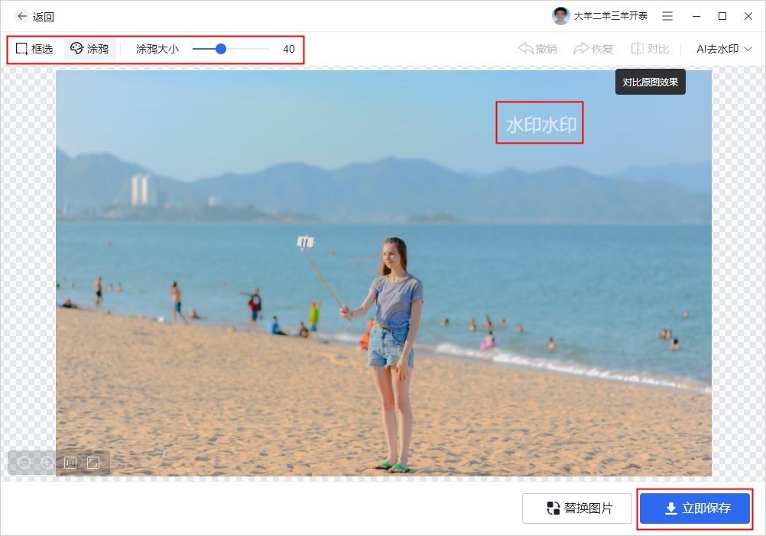Fit image to window icon
Screen dimensions: 766x536
point(93,463)
